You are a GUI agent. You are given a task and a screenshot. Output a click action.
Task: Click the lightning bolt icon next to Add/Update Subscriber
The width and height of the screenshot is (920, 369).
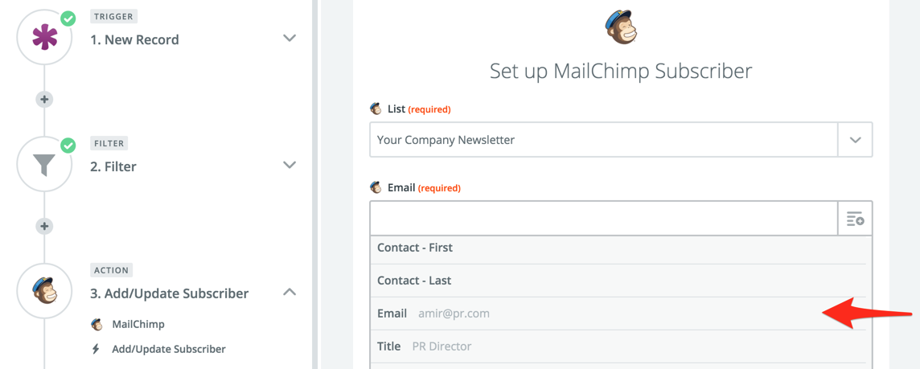tap(97, 349)
